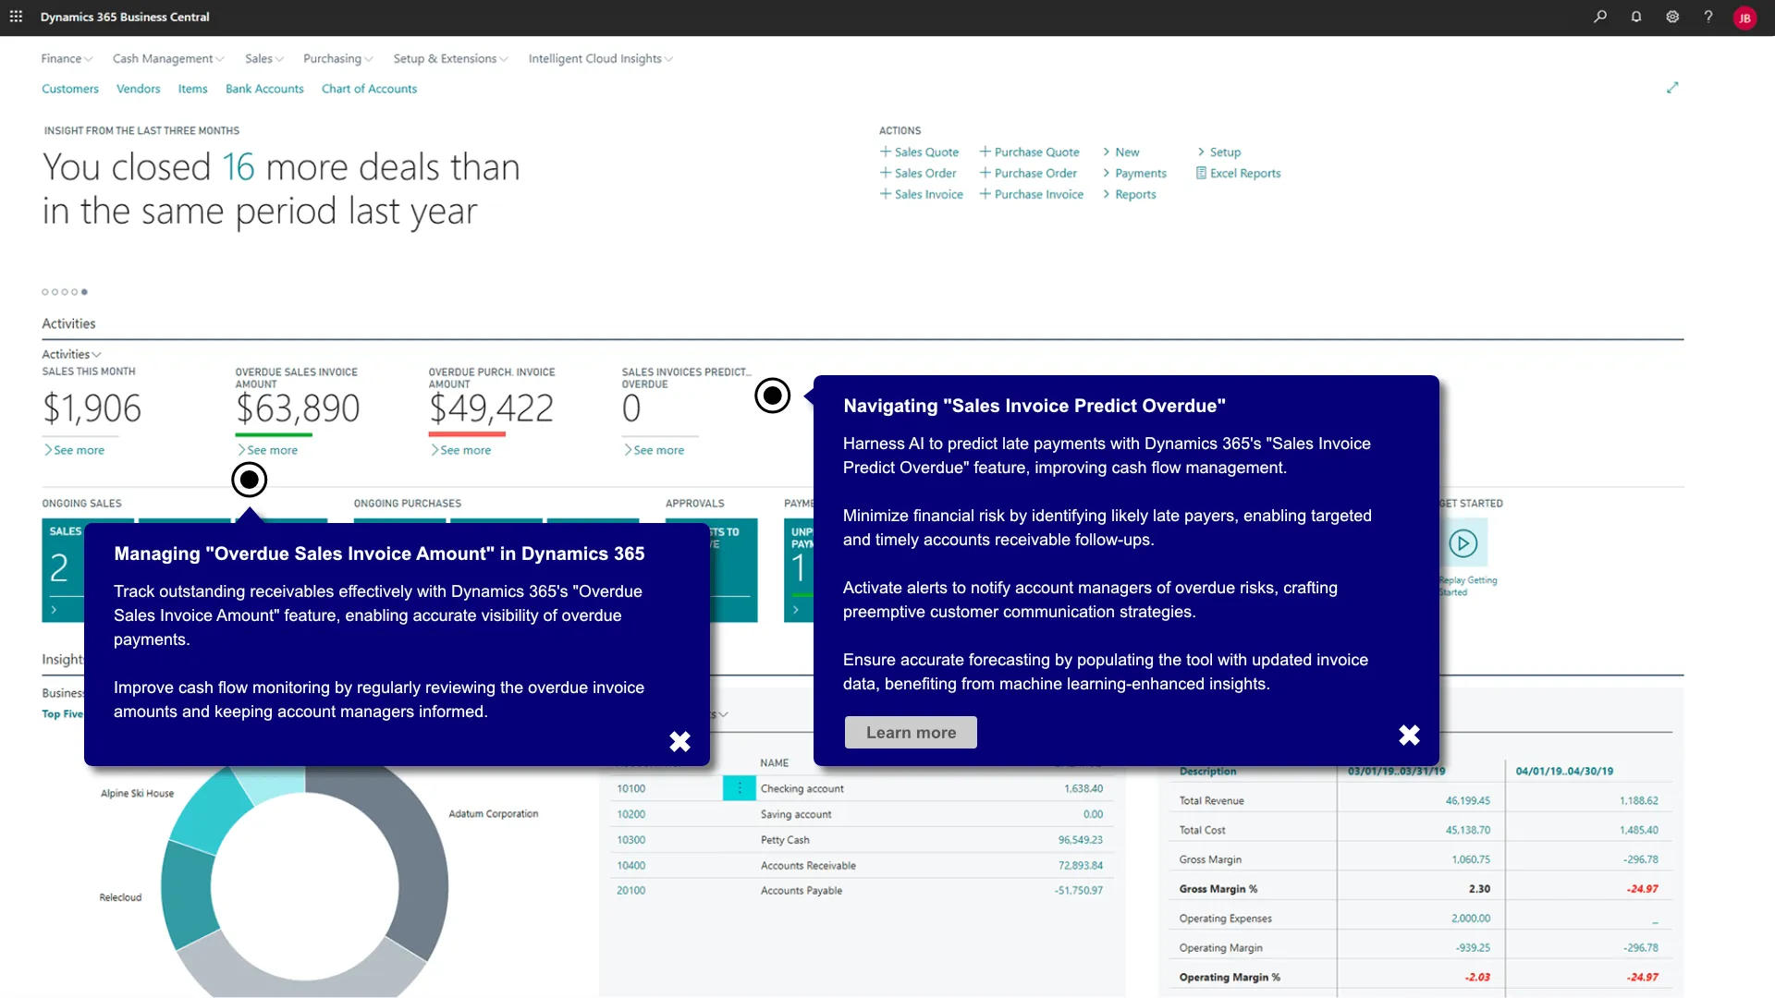
Task: Click the hotspot marker under Overdue Sales Invoice
Action: (249, 480)
